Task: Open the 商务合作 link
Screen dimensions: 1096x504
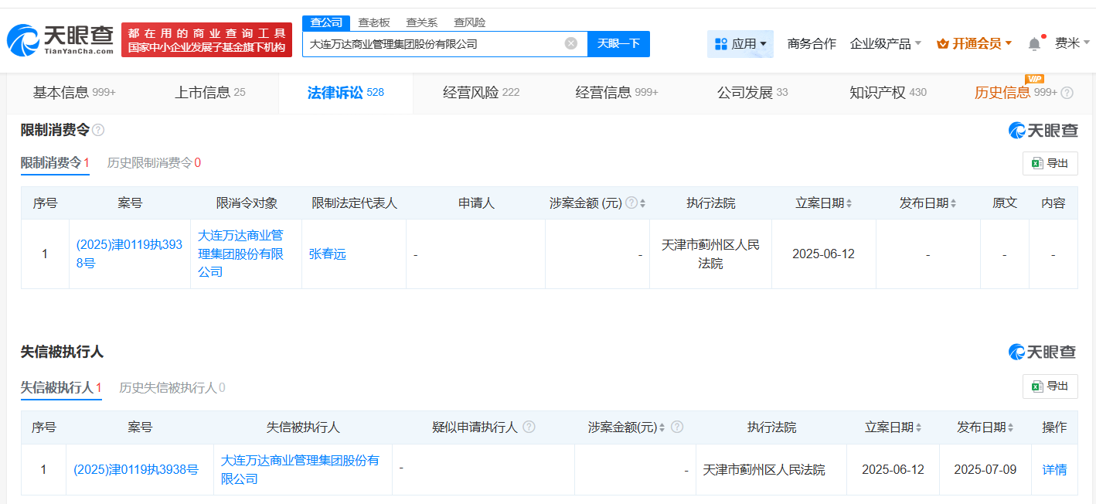Action: coord(812,44)
